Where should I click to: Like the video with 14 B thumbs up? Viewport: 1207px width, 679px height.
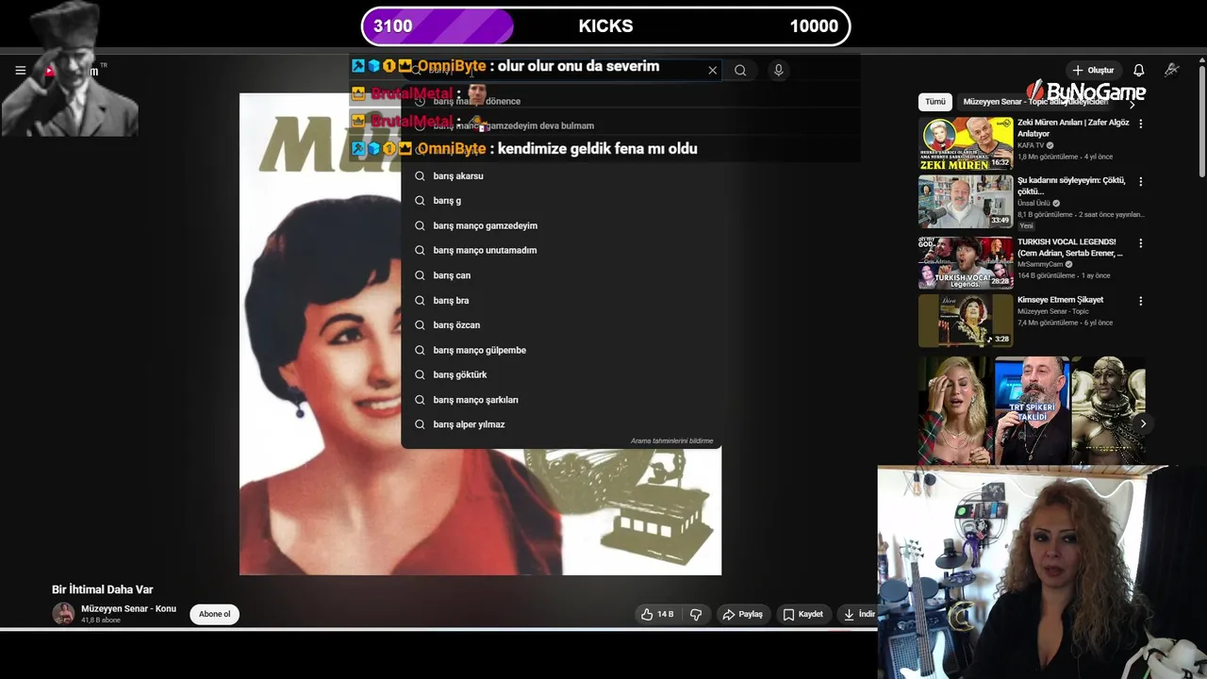coord(657,614)
